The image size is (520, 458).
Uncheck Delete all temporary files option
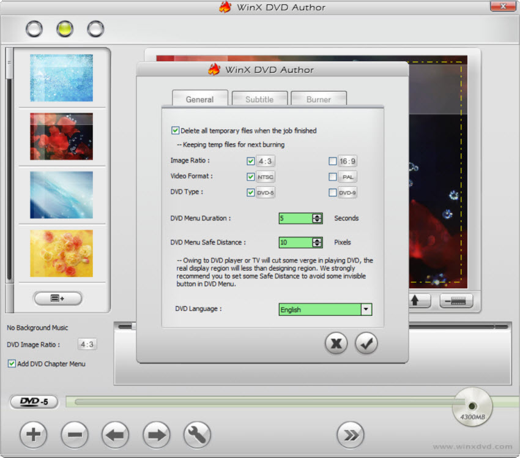(175, 130)
